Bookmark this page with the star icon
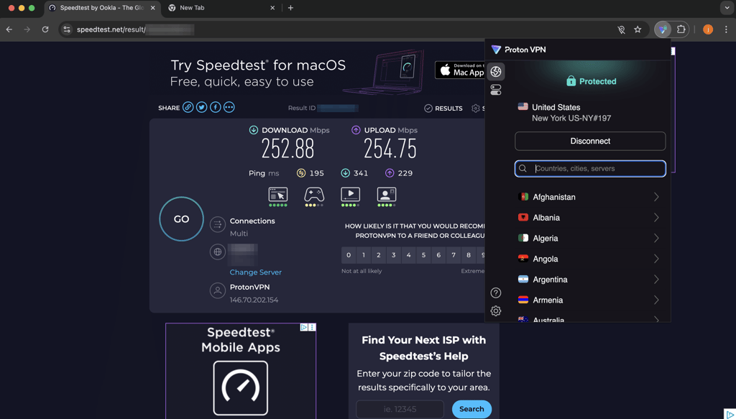 click(638, 29)
